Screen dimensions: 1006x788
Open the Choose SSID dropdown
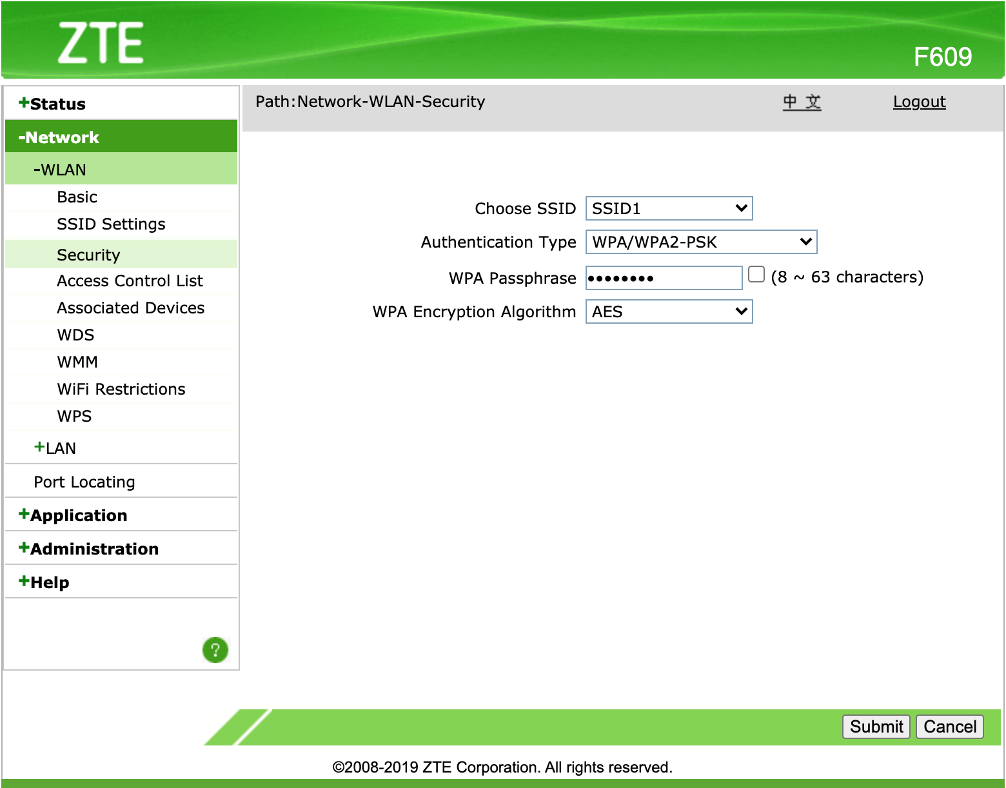click(x=669, y=208)
